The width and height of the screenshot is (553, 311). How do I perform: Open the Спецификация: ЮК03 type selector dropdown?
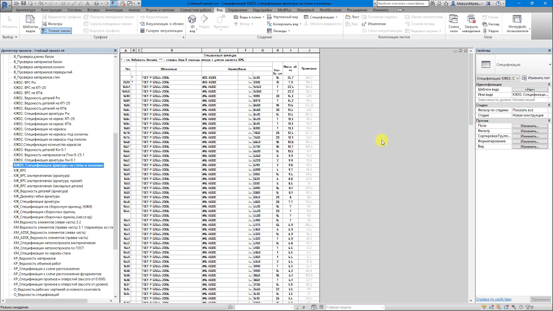pyautogui.click(x=498, y=78)
